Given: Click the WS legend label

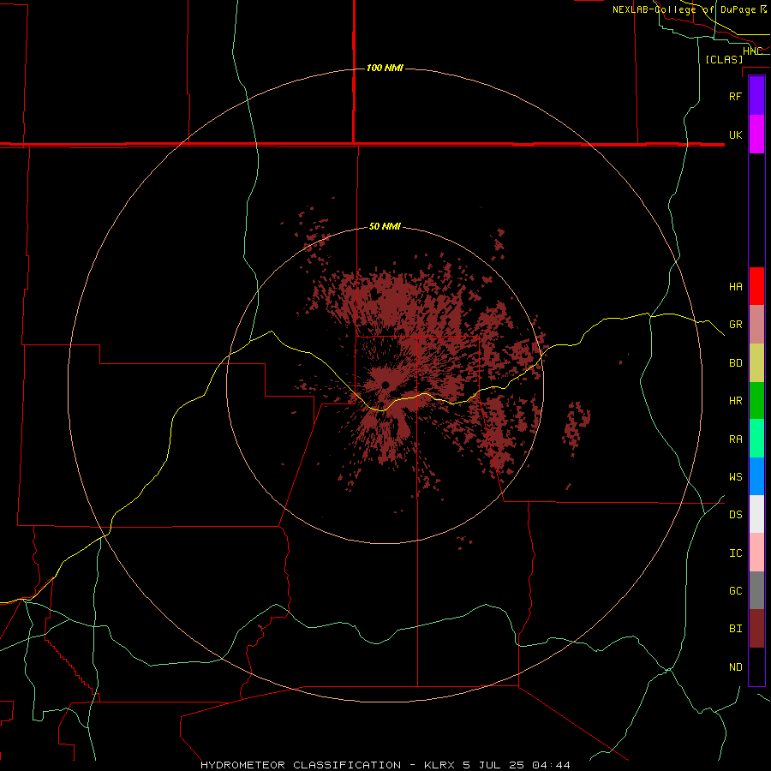Looking at the screenshot, I should pos(735,476).
